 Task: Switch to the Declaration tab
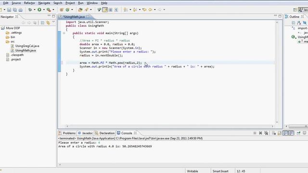(x=105, y=133)
